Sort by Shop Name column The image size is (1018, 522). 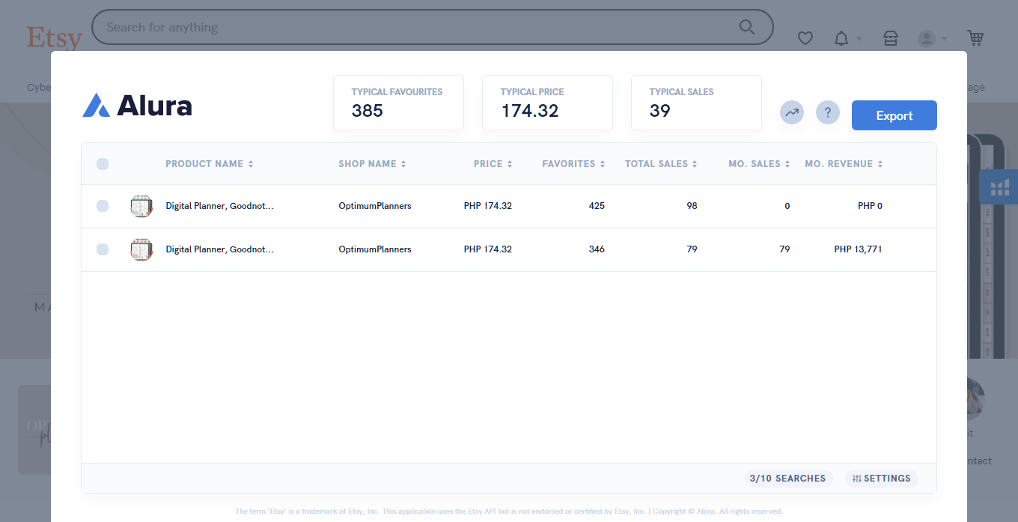(372, 164)
